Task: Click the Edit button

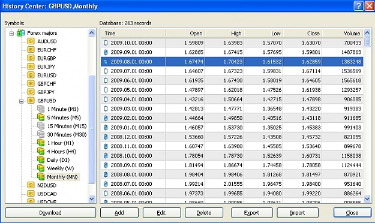Action: tap(161, 212)
